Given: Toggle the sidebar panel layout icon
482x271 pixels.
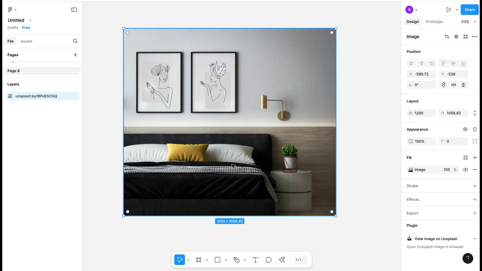Looking at the screenshot, I should 74,10.
